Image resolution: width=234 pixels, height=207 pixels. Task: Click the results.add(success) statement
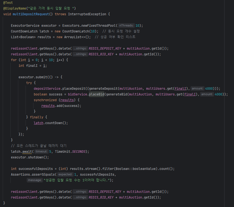tap(61, 106)
